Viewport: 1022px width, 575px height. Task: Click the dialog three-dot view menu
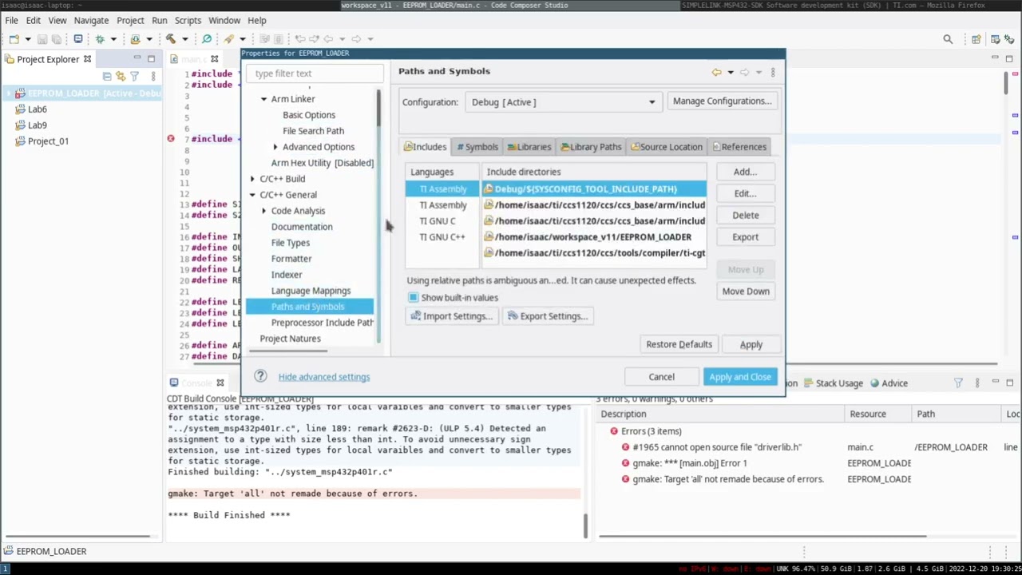tap(772, 72)
